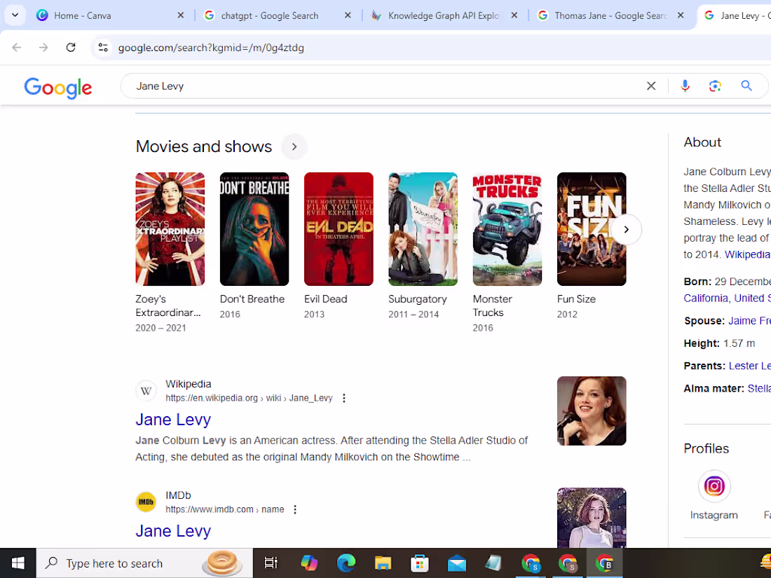Open Google Lens image search
Screen dimensions: 771x578
[715, 85]
